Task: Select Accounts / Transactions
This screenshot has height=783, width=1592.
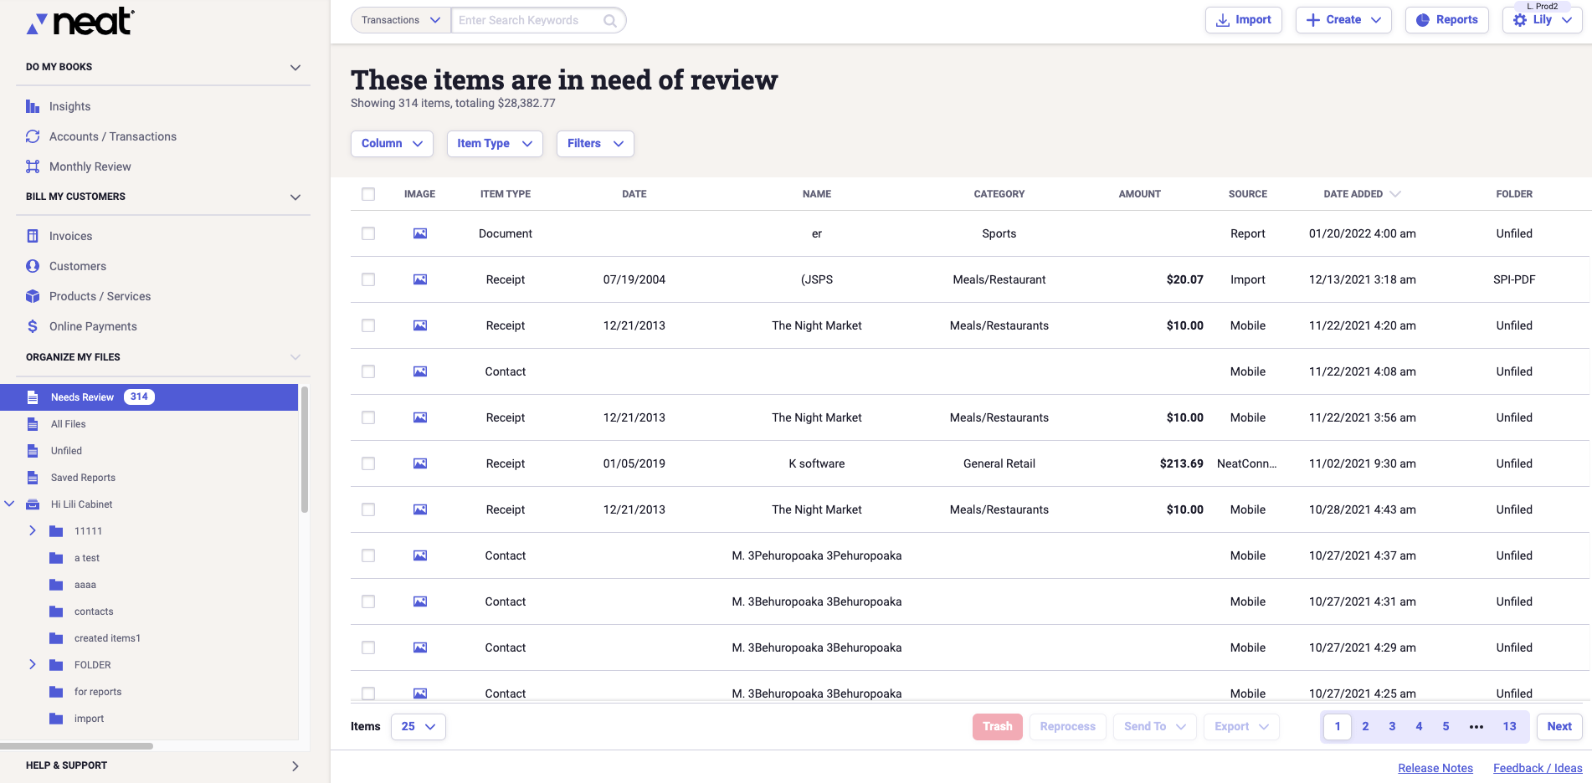Action: 111,136
